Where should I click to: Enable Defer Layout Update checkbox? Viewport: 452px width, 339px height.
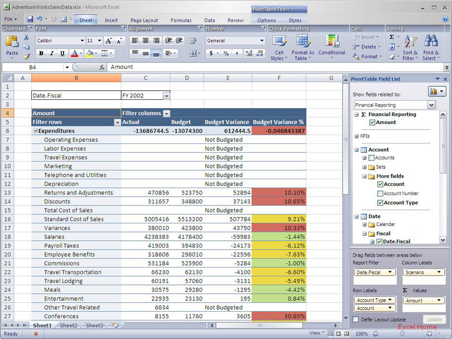click(x=356, y=320)
